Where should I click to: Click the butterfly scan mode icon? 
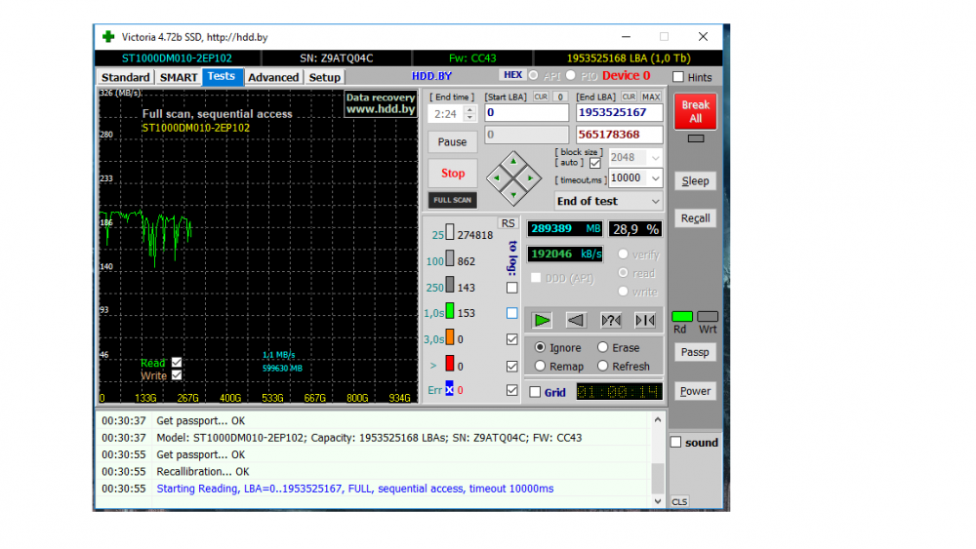point(644,320)
